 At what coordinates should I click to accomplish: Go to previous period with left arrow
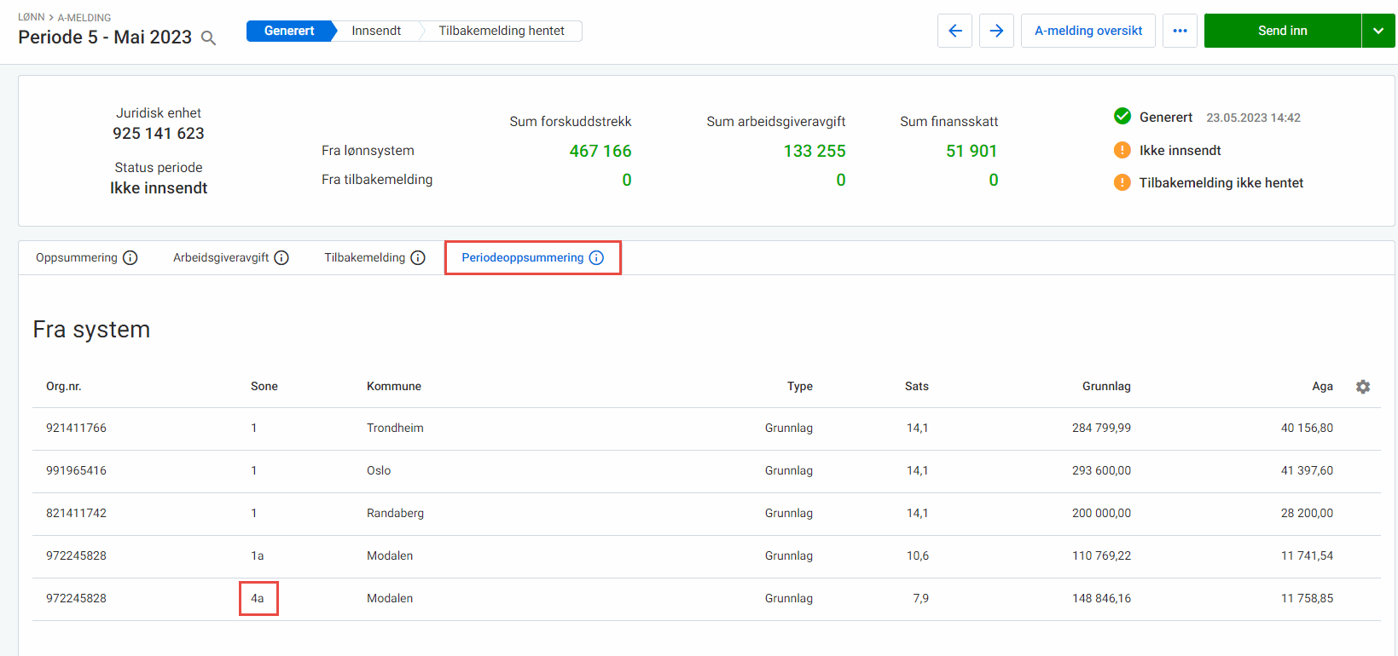pos(954,31)
